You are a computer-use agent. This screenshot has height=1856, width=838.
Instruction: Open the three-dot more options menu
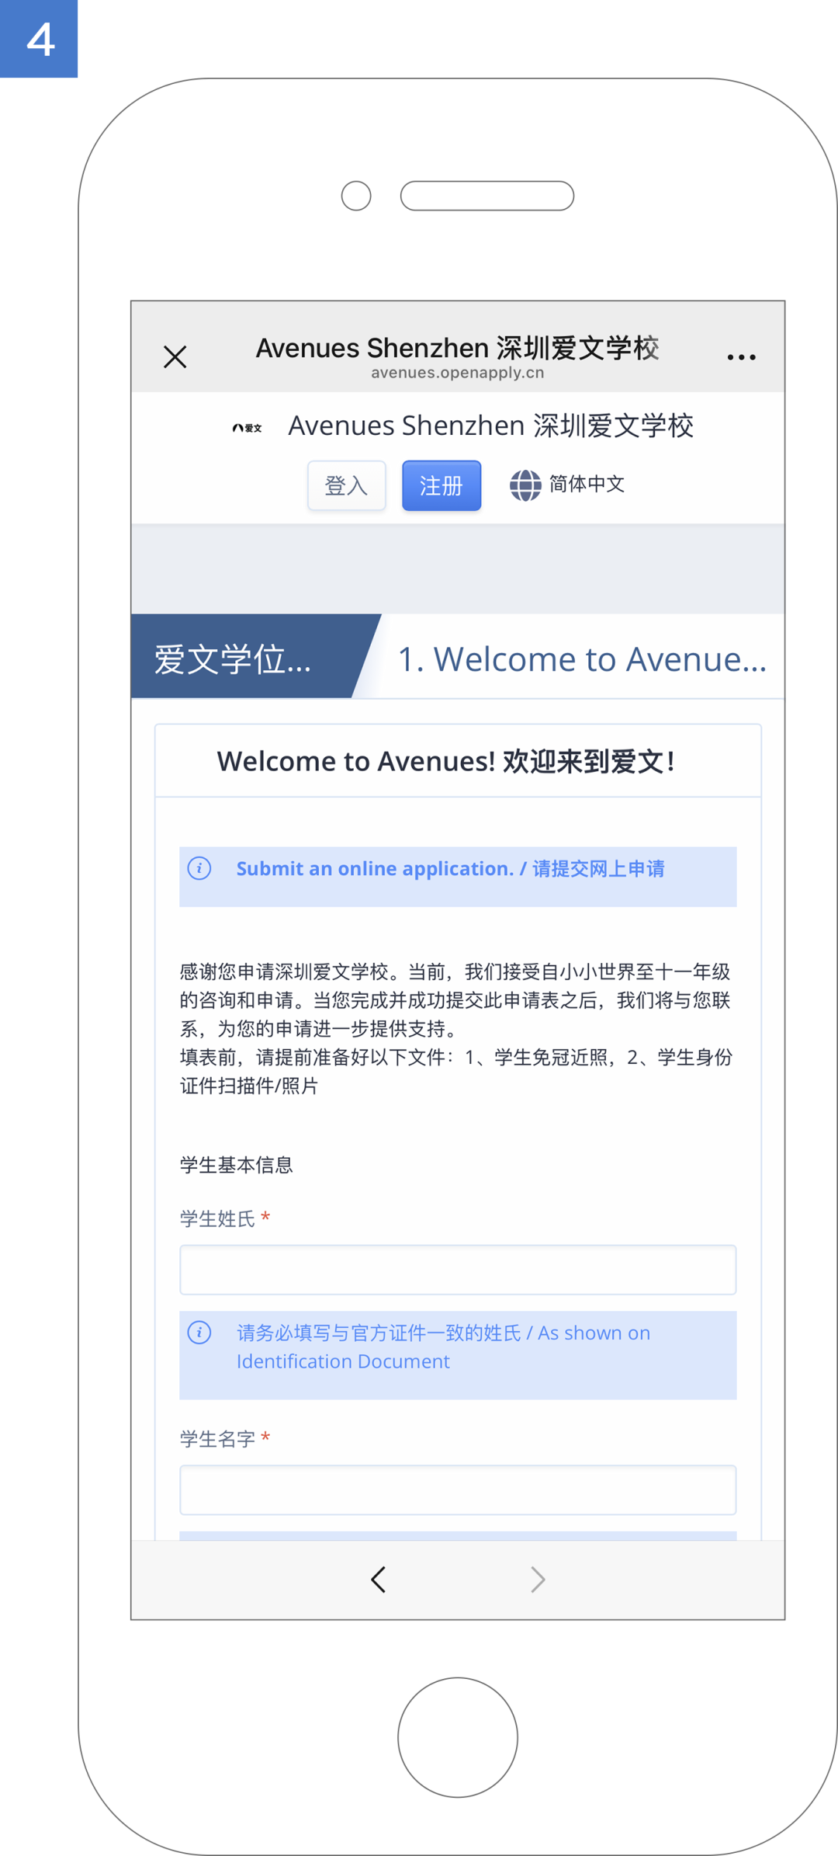[741, 357]
